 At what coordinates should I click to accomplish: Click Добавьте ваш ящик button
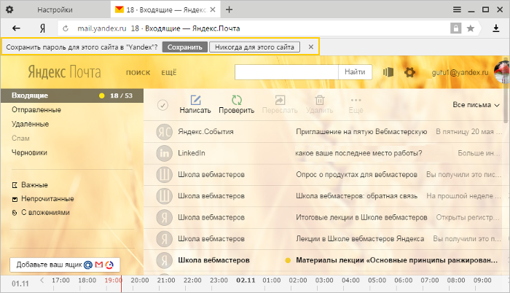pos(65,265)
